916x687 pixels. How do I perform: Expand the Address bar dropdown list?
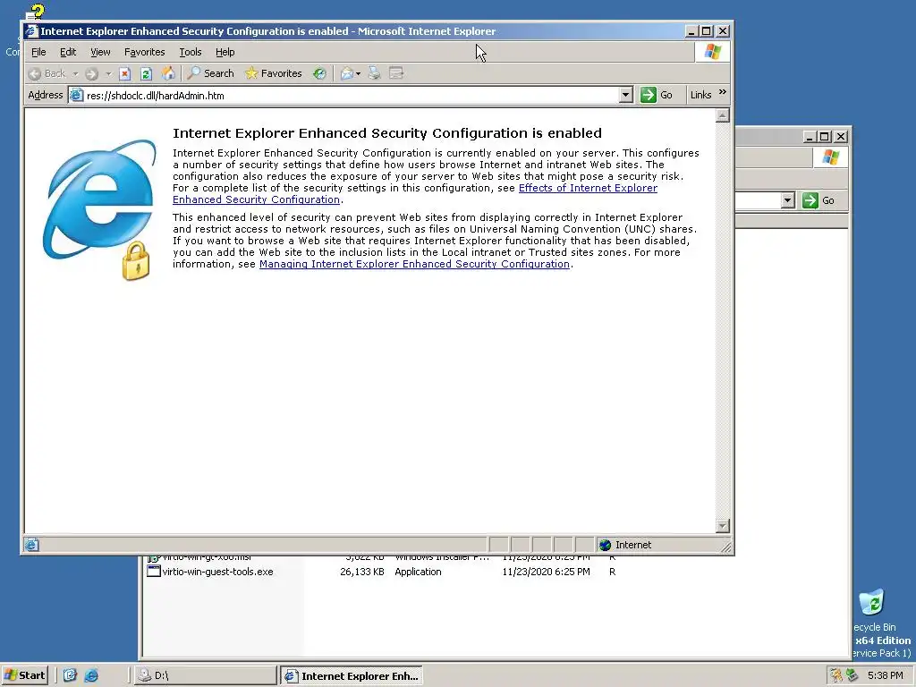tap(625, 95)
